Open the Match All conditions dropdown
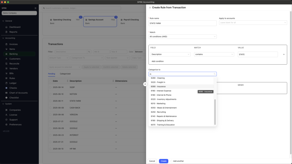Viewport: 292px width, 164px height. click(x=182, y=37)
